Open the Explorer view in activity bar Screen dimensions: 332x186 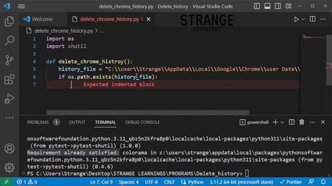click(9, 21)
